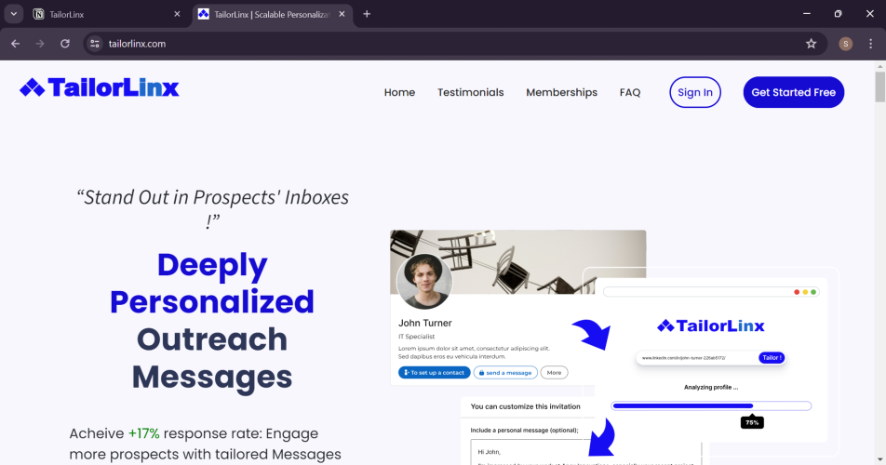This screenshot has height=465, width=886.
Task: Click the 'Deeply Personalized' headline text
Action: click(x=212, y=284)
